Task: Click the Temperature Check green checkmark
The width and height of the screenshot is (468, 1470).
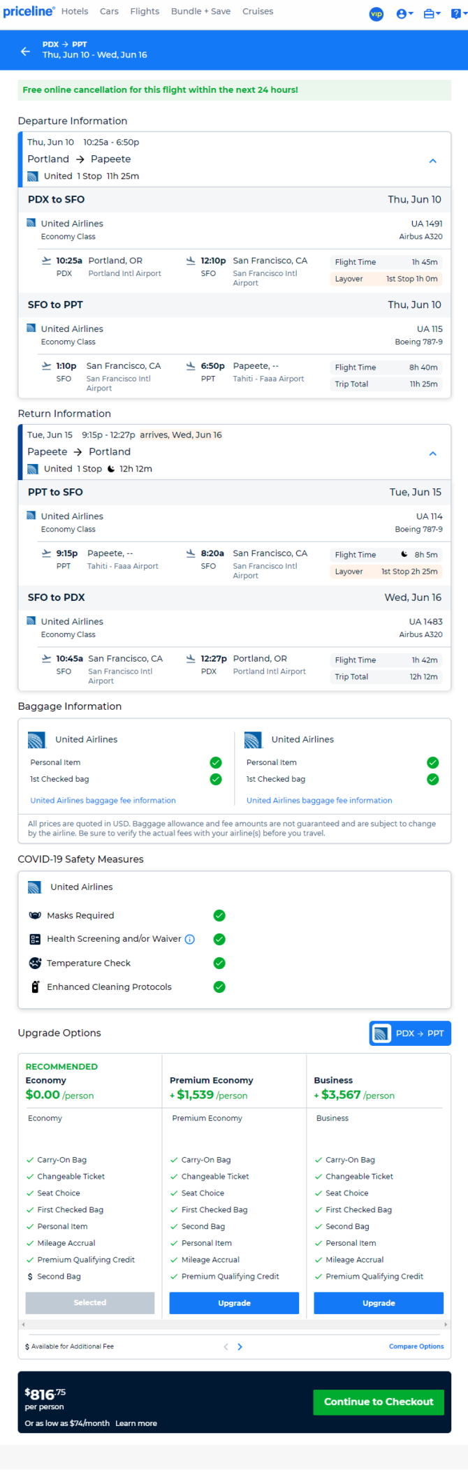Action: (219, 963)
